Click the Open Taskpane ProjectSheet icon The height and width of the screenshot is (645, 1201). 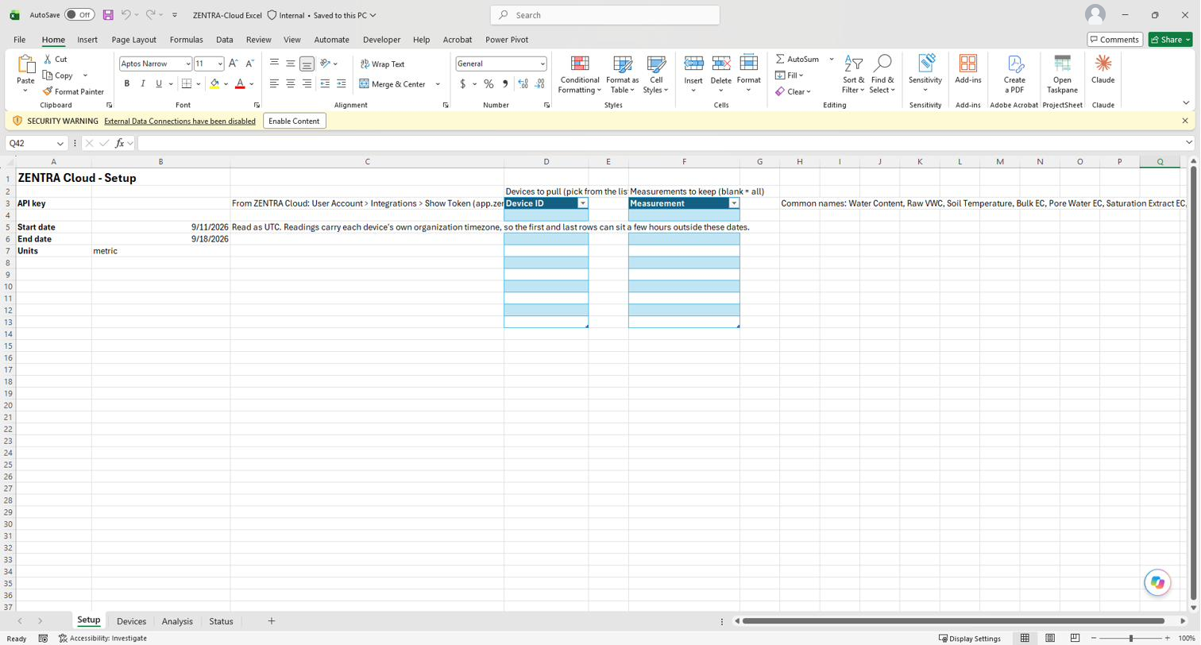coord(1062,64)
